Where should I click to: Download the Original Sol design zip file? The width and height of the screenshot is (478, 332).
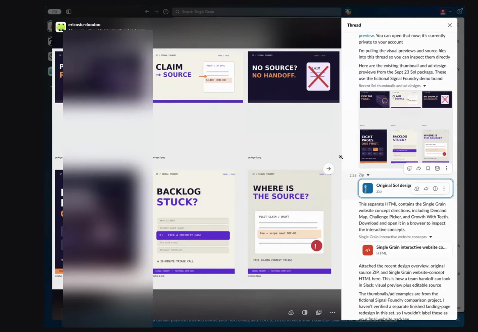(x=417, y=189)
